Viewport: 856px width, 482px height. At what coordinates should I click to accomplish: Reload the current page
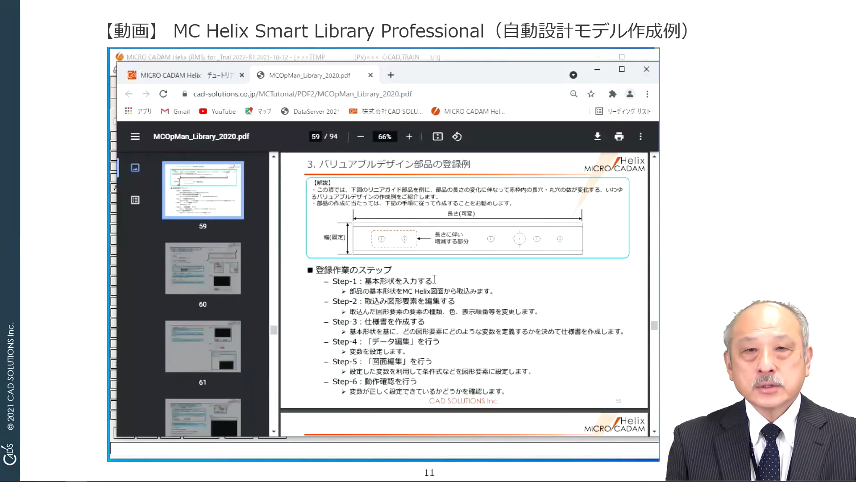[163, 94]
